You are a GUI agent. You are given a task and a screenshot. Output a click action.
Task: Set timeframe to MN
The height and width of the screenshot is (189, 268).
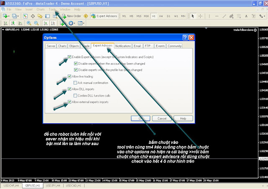tap(183, 16)
